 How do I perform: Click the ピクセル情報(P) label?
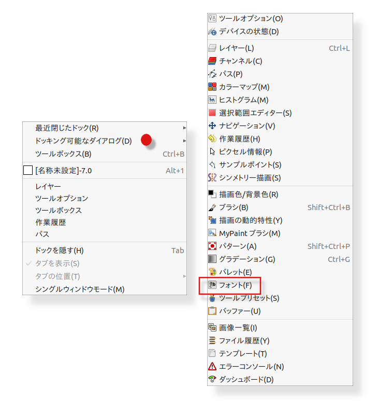click(245, 151)
